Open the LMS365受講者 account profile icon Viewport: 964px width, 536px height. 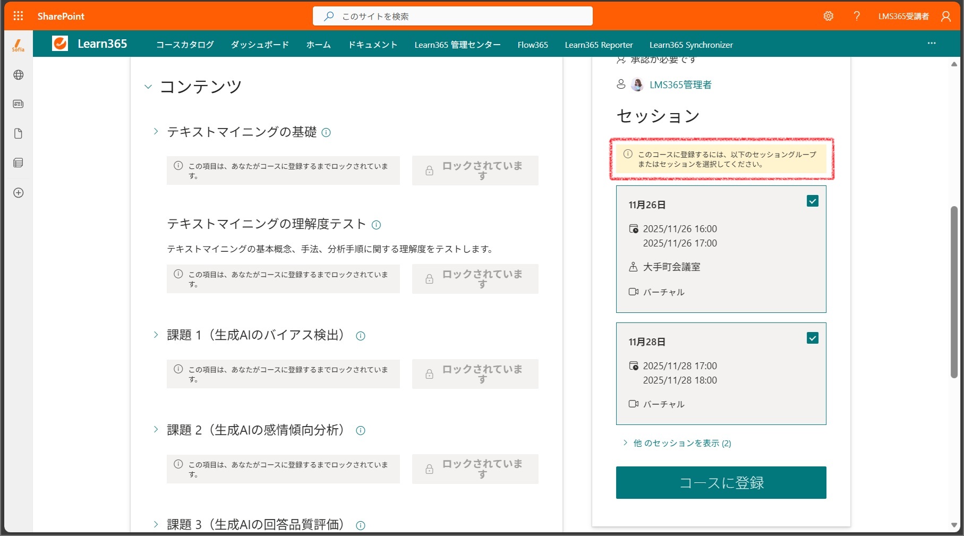[x=945, y=16]
